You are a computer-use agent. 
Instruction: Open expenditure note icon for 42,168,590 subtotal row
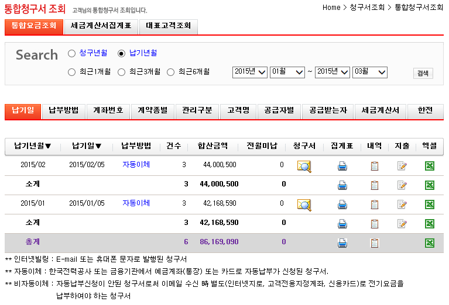[402, 224]
